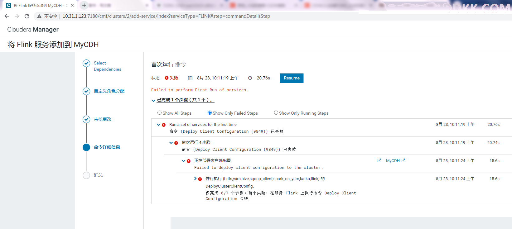
Task: Open the external link icon left of MyCDH
Action: (x=379, y=160)
